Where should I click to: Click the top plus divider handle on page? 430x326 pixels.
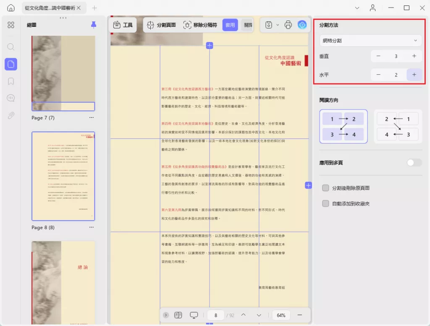coord(210,45)
